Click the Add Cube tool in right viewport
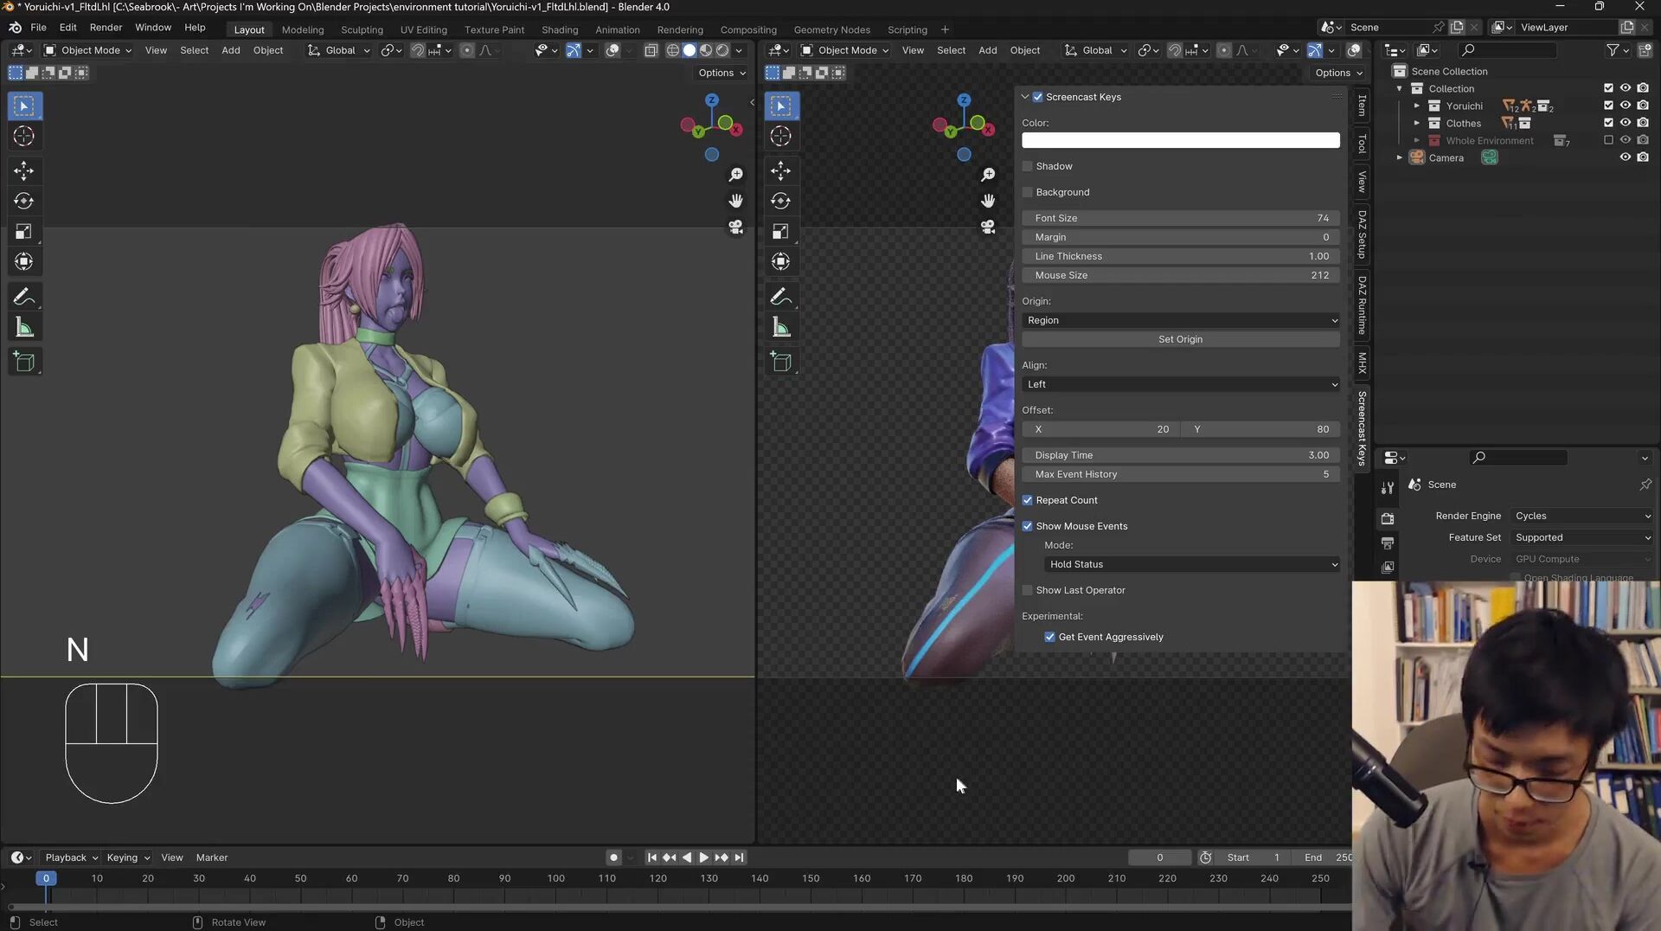1661x931 pixels. click(781, 362)
